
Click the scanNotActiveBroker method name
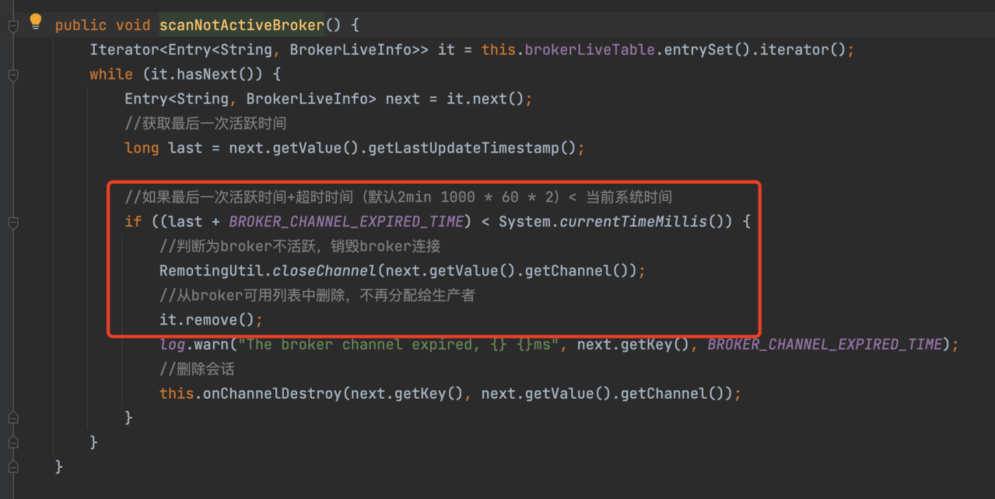(241, 25)
